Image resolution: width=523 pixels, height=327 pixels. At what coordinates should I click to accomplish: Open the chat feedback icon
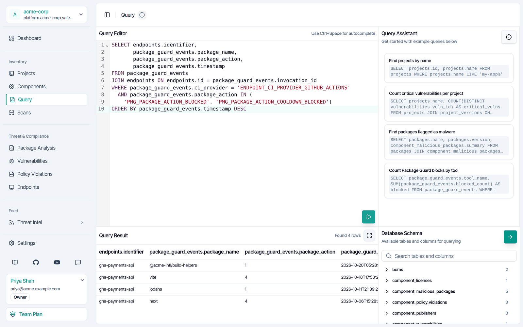click(78, 262)
